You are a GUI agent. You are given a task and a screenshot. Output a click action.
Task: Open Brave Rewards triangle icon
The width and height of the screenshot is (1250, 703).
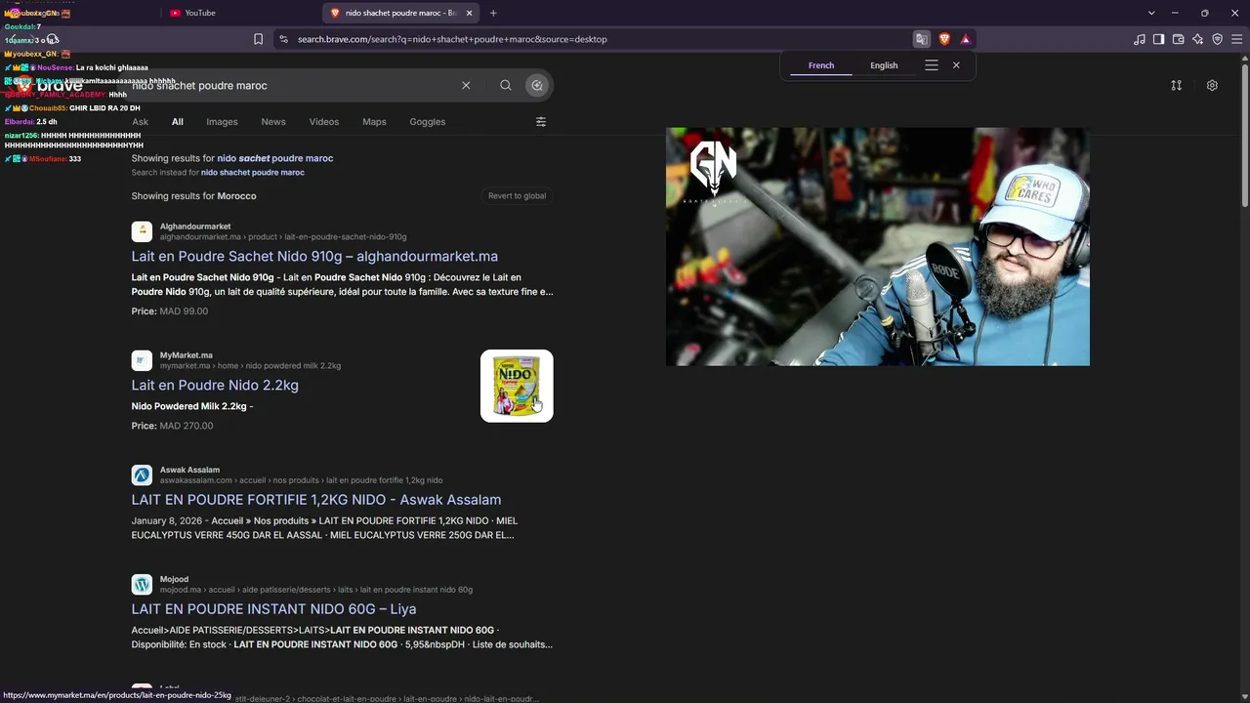point(965,39)
